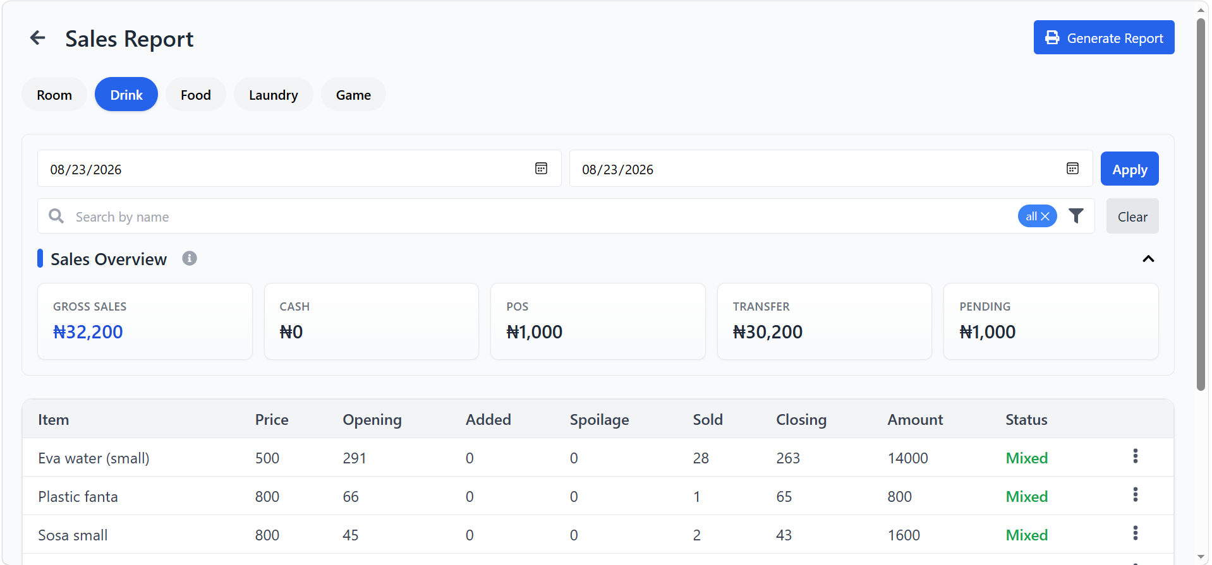Image resolution: width=1212 pixels, height=565 pixels.
Task: Click the page vertical scrollbar
Action: 1201,205
